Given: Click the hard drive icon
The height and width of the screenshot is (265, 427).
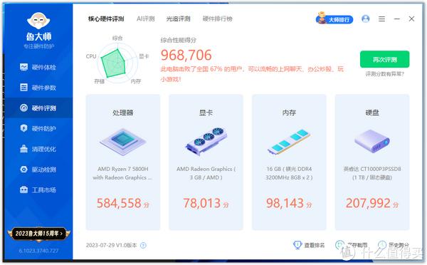Looking at the screenshot, I should coord(372,141).
